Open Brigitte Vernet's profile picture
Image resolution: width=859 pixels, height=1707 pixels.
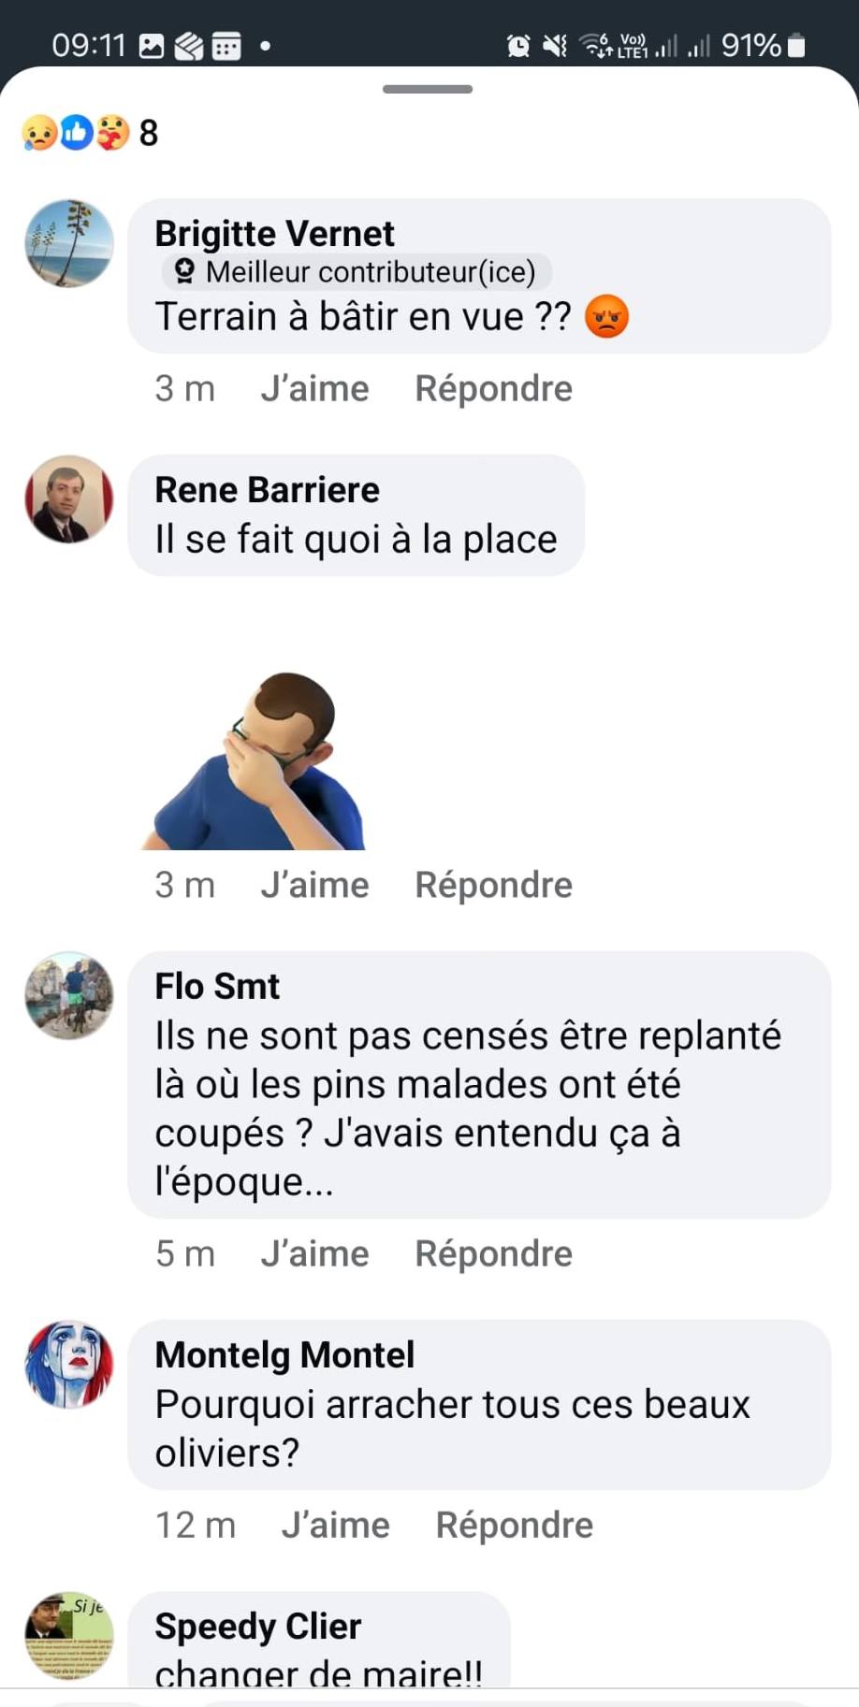pos(69,243)
